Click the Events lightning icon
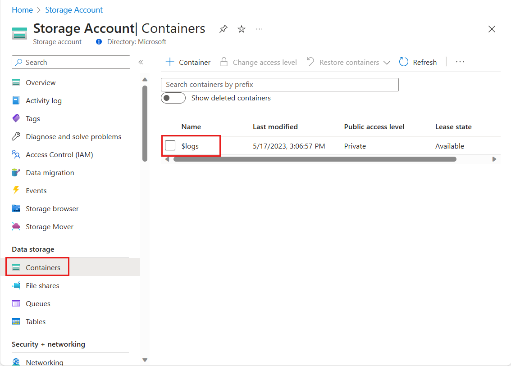 (16, 190)
